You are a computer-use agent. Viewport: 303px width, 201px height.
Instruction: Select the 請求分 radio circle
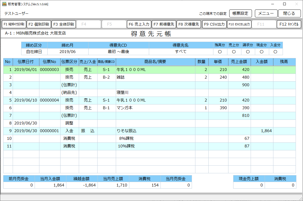(248, 52)
